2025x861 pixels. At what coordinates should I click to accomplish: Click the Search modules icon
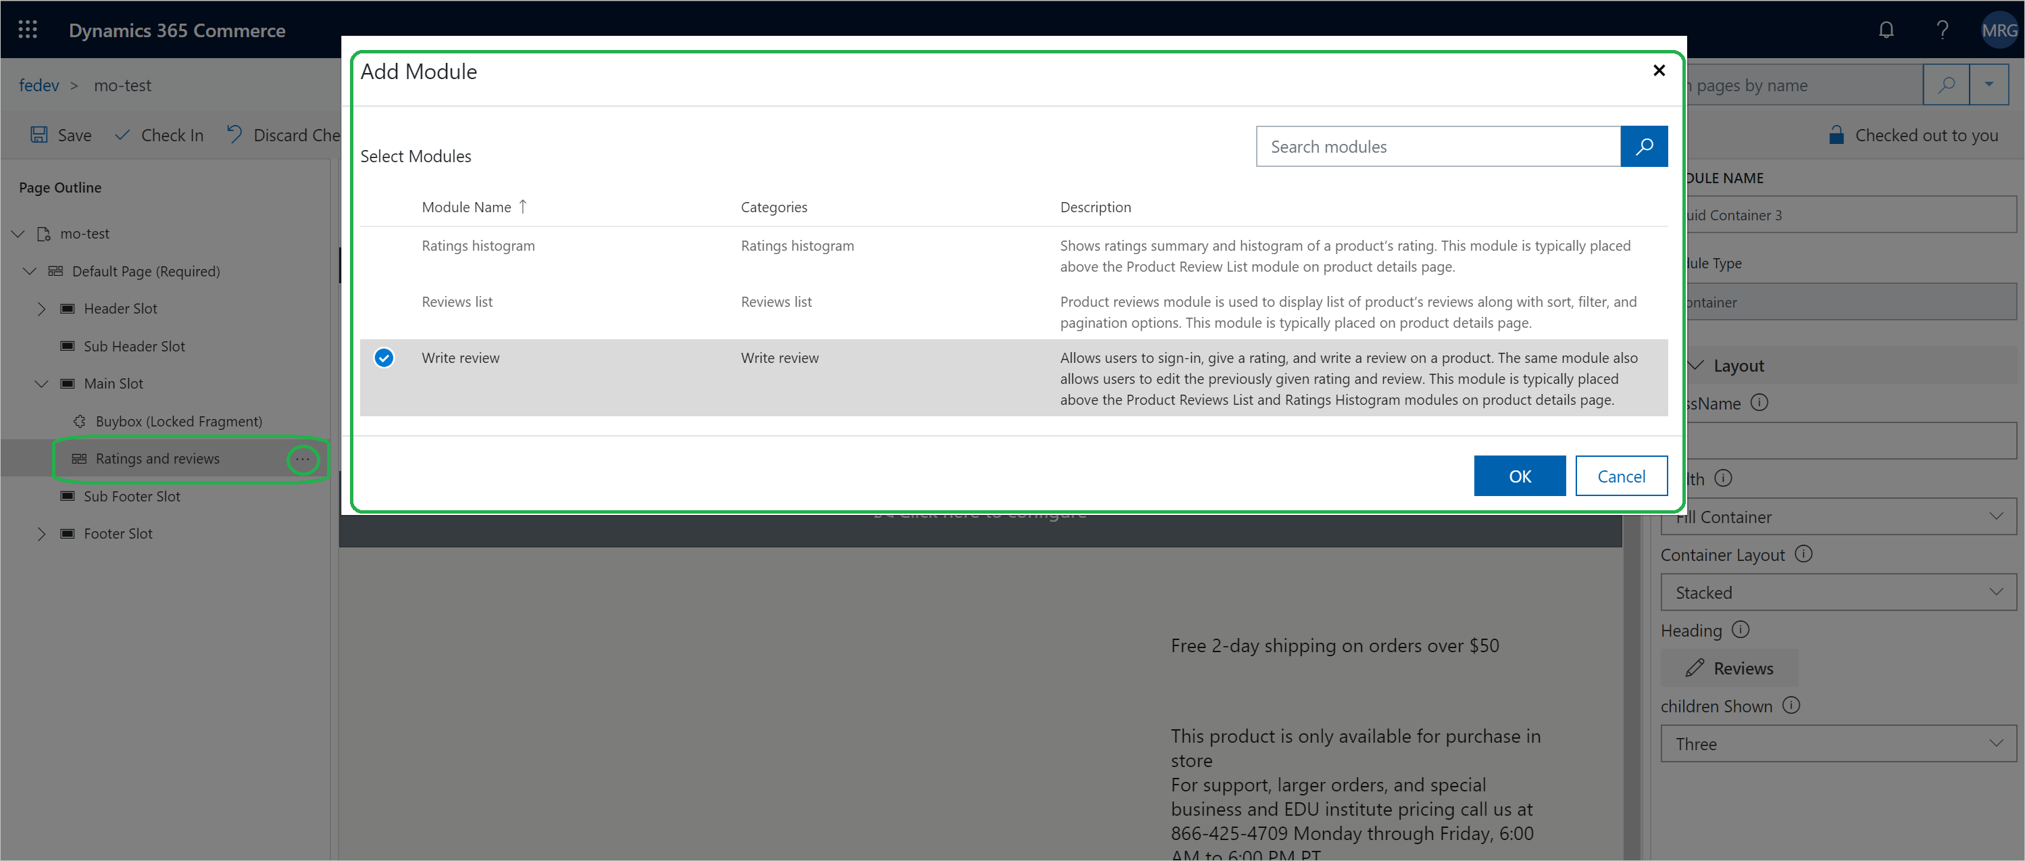(x=1647, y=146)
